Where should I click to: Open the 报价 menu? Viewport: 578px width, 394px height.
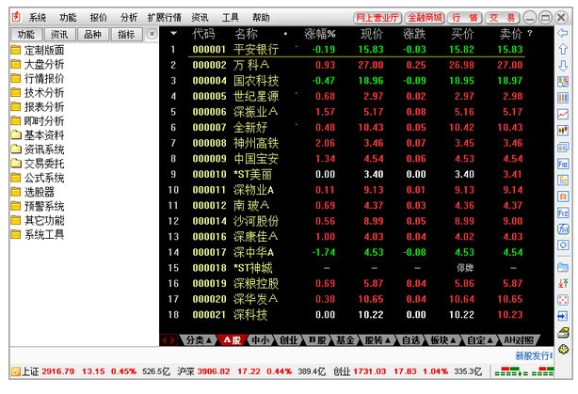tap(99, 17)
